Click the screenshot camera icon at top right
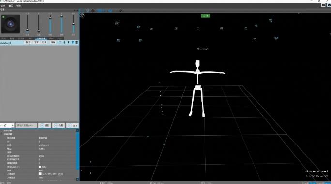Image resolution: width=331 pixels, height=184 pixels. tap(323, 5)
